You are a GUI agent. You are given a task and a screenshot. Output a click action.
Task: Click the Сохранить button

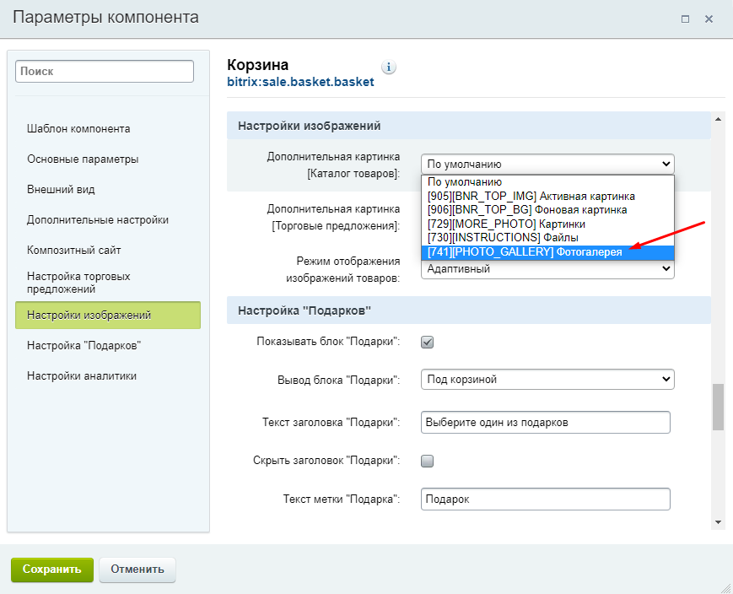tap(52, 570)
